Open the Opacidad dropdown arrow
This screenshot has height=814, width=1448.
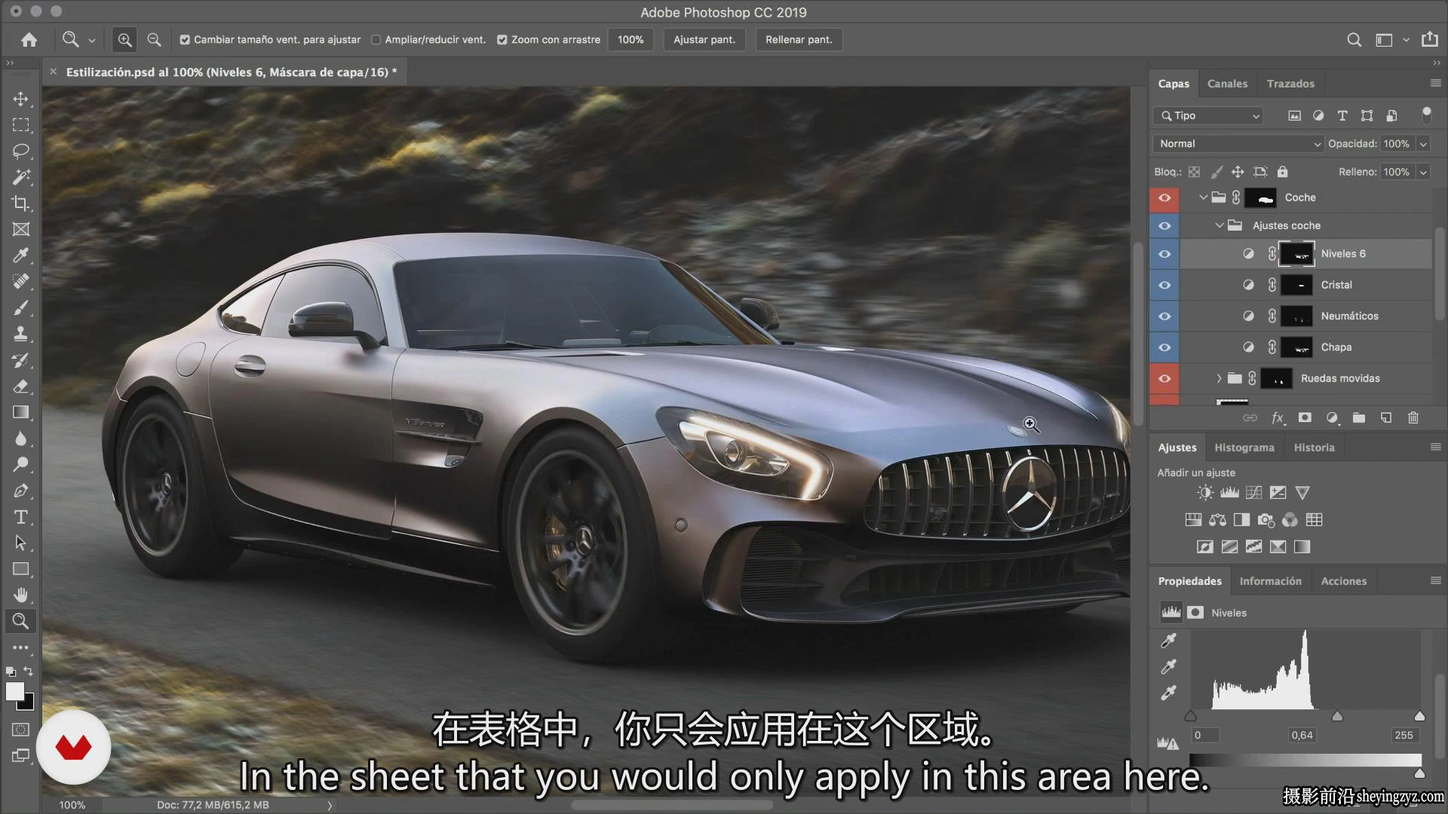coord(1423,144)
